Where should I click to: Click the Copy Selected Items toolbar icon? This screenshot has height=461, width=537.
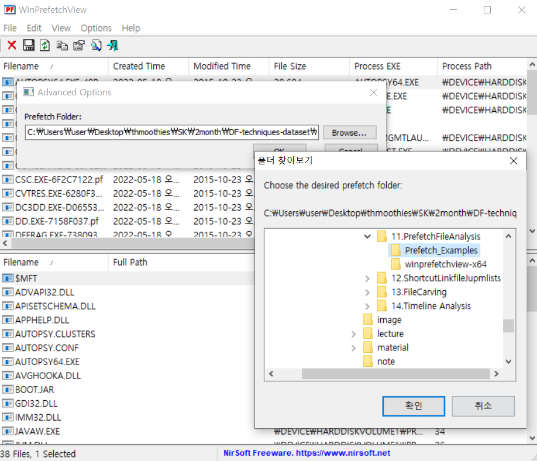62,45
